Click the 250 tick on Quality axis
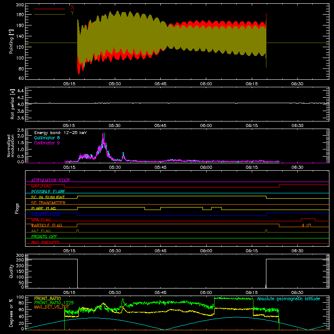This screenshot has width=334, height=334. pos(20,260)
